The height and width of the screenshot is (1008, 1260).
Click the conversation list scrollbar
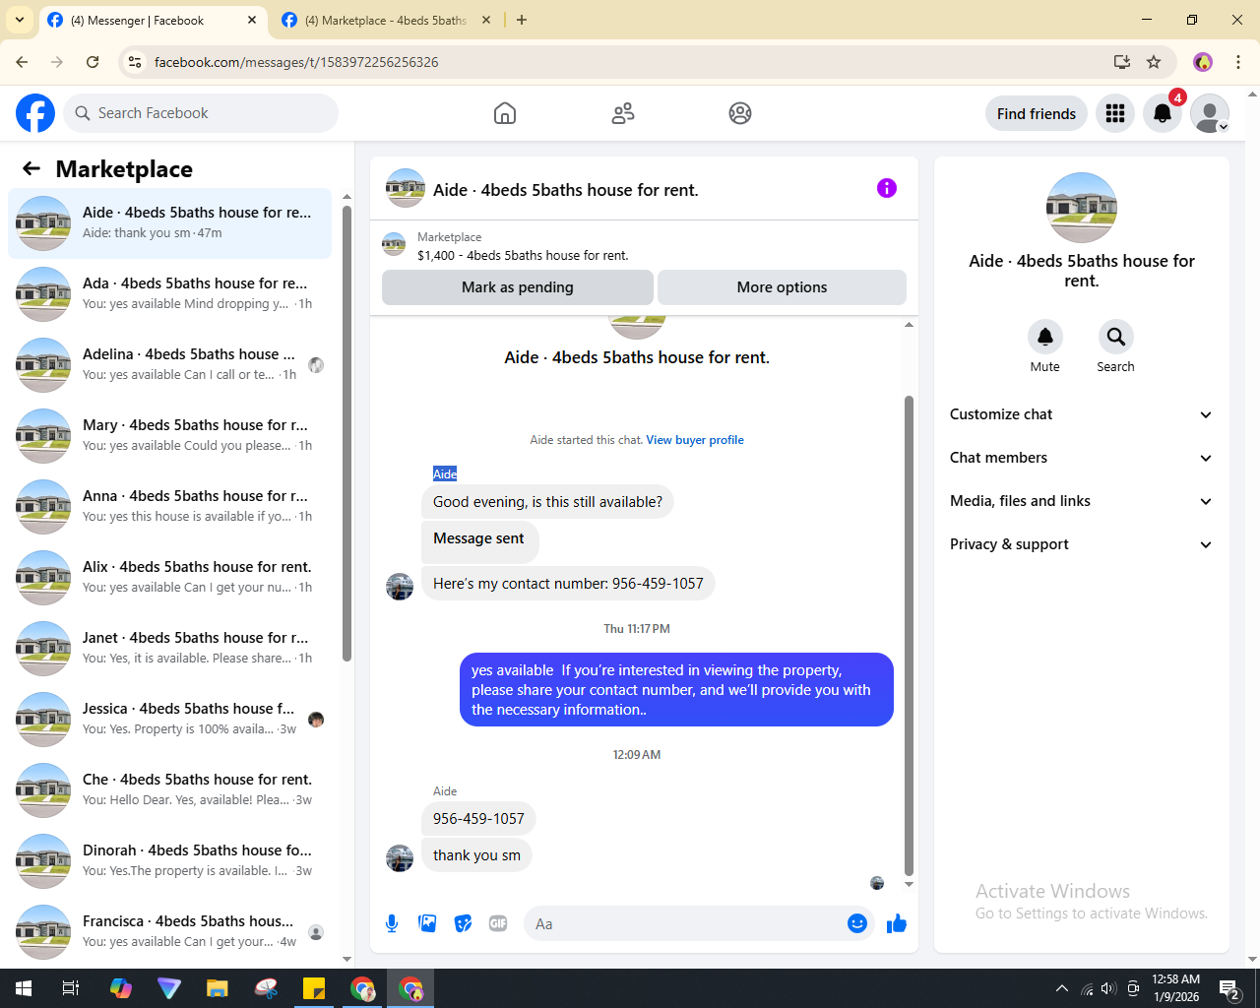pos(346,433)
